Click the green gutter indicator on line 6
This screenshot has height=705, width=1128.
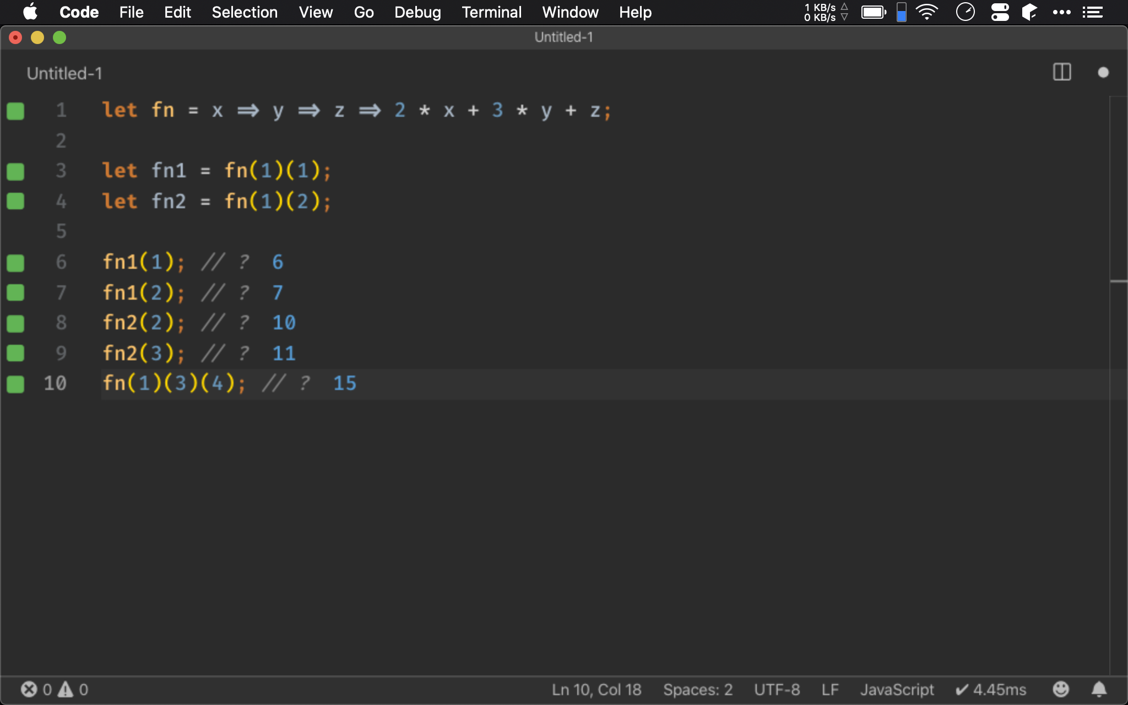[15, 263]
